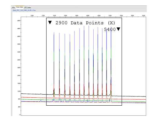Select the Raw Data tab

tap(19, 7)
